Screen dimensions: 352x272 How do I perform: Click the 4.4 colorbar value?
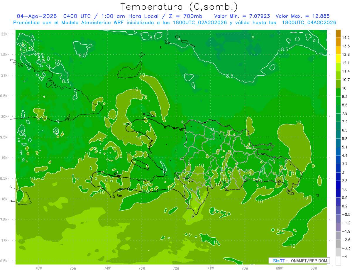coord(345,156)
